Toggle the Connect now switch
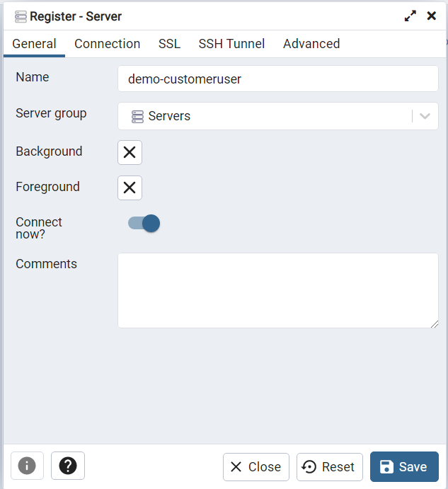This screenshot has width=448, height=489. point(144,224)
